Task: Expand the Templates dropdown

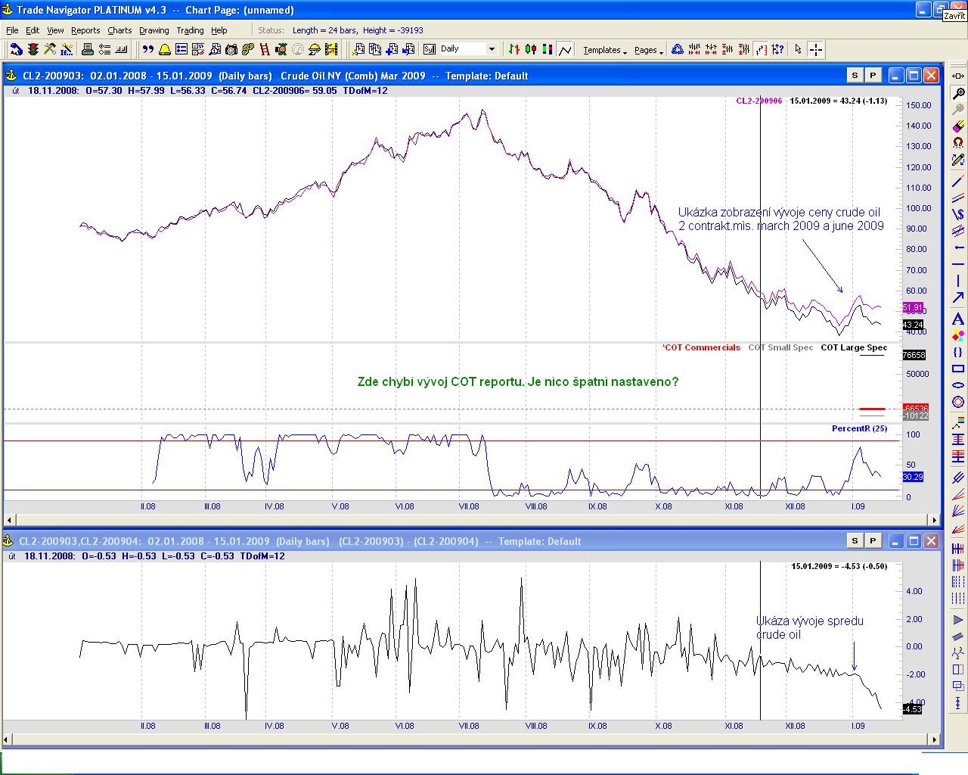Action: (x=604, y=50)
